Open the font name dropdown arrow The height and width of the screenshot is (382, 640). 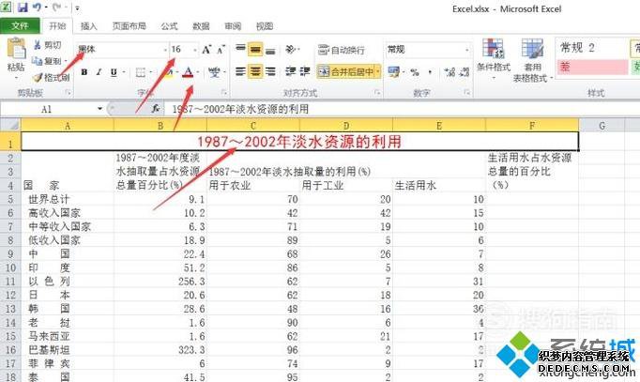(x=165, y=50)
